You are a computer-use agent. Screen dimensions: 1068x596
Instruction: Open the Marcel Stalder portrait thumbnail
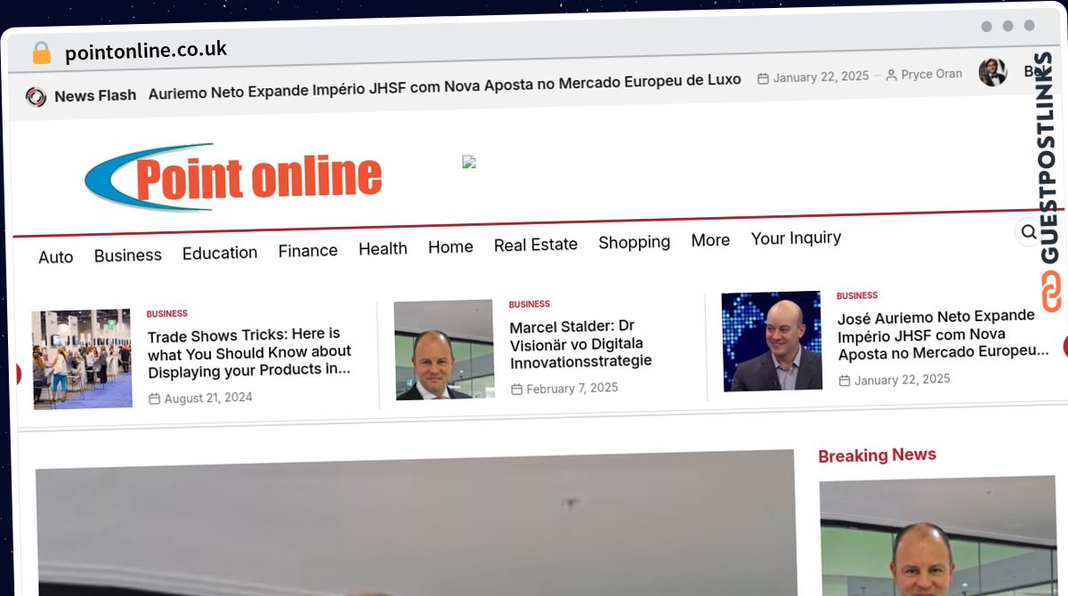[444, 350]
